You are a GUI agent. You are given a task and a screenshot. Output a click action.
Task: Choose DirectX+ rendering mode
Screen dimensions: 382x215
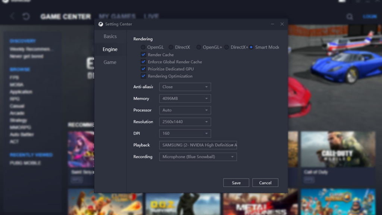[x=226, y=47]
